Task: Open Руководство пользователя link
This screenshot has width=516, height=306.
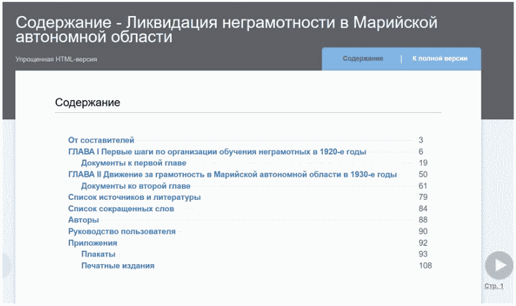Action: pyautogui.click(x=122, y=232)
